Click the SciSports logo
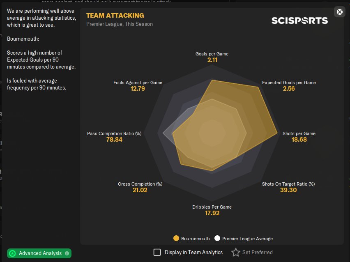The width and height of the screenshot is (350, 262). pyautogui.click(x=299, y=21)
